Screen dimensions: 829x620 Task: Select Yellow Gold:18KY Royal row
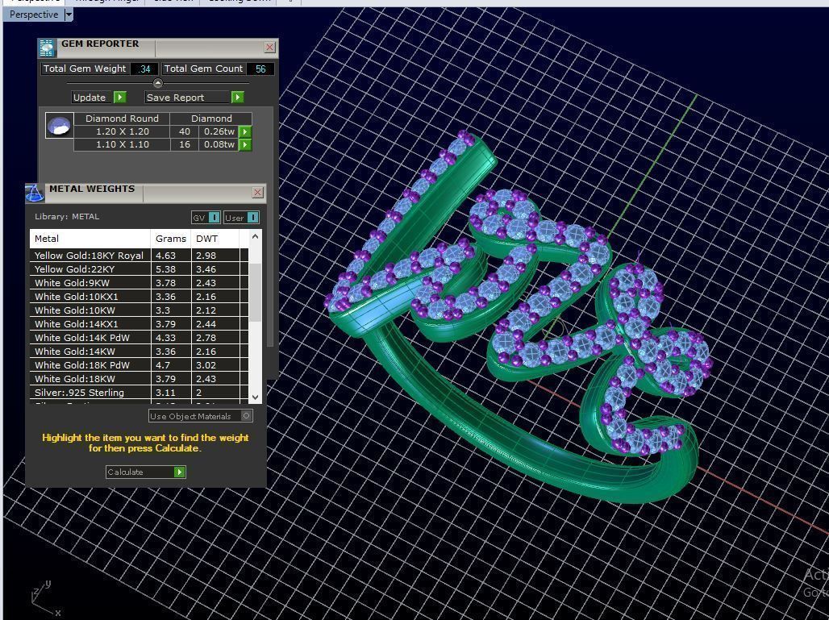tap(139, 256)
